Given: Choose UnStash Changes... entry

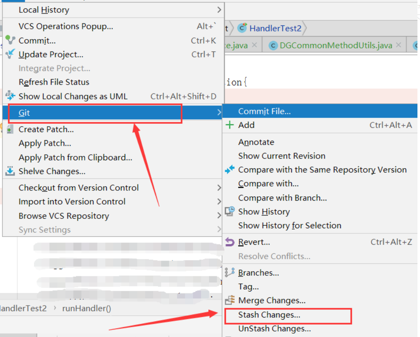Looking at the screenshot, I should tap(320, 329).
